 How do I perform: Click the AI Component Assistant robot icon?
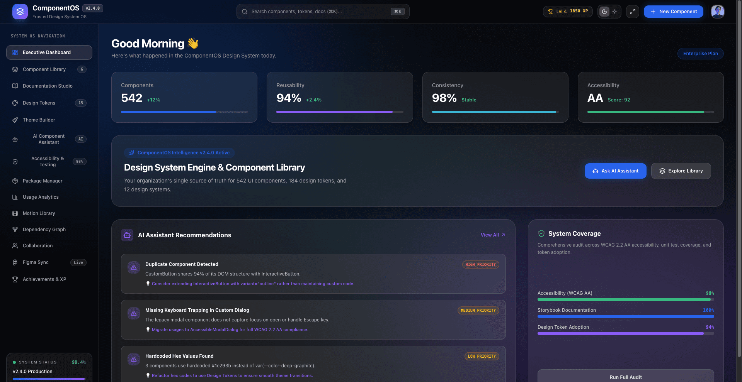[x=15, y=139]
